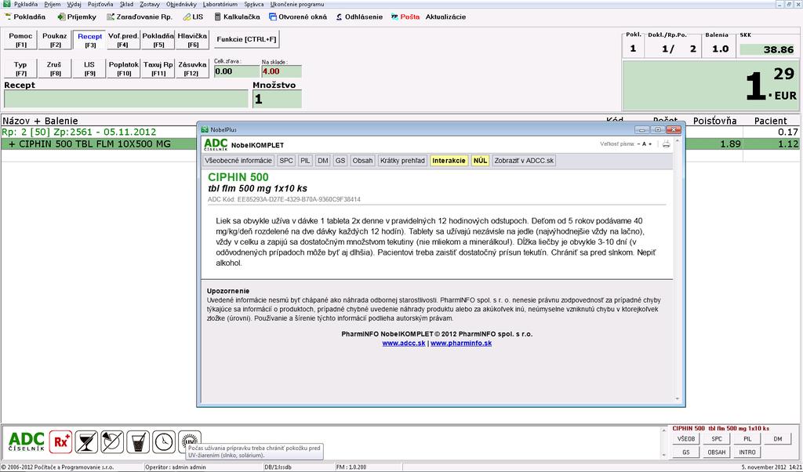
Task: Switch to GS tab in NobelPlus
Action: pyautogui.click(x=340, y=161)
